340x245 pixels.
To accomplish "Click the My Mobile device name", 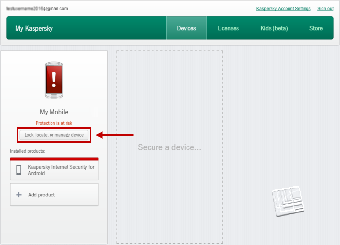I will (54, 112).
